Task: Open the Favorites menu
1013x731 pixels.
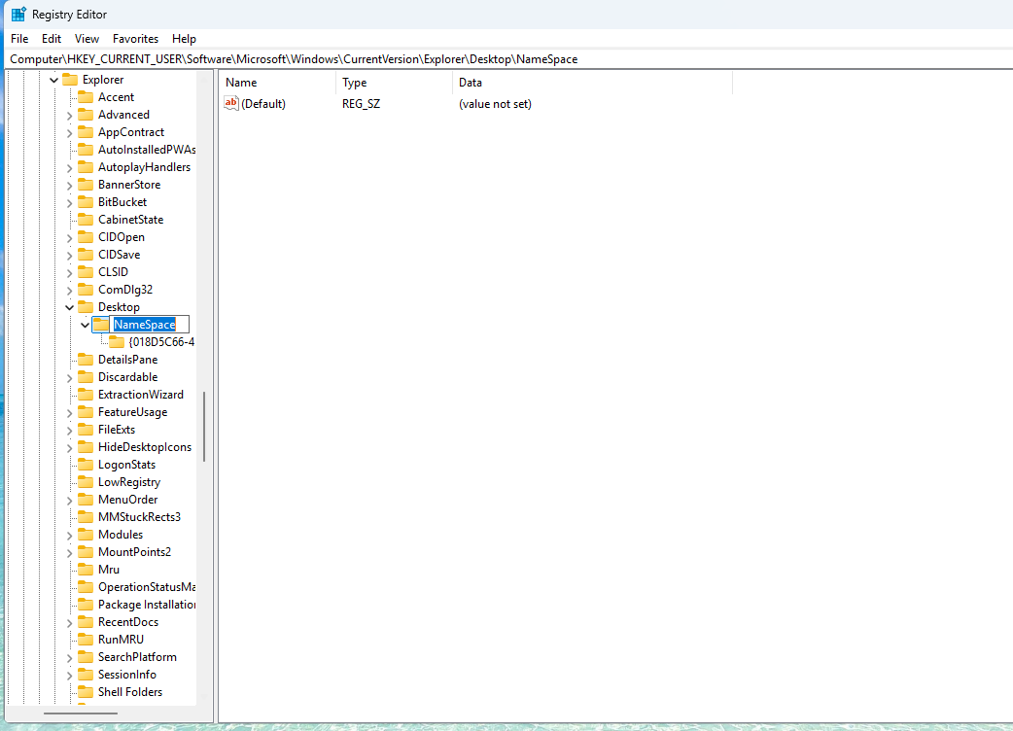Action: point(135,38)
